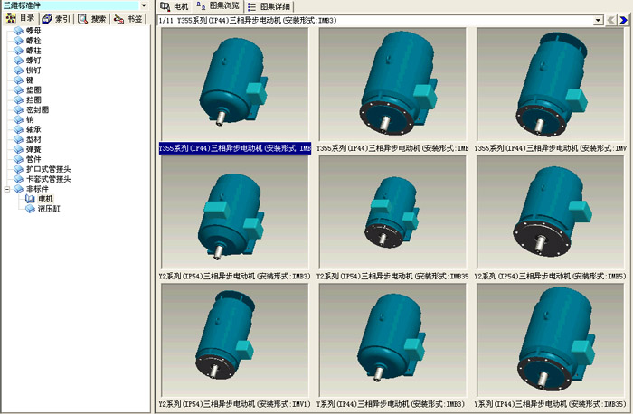Image resolution: width=633 pixels, height=414 pixels.
Task: Click the 弹簧 book icon
Action: click(x=18, y=149)
